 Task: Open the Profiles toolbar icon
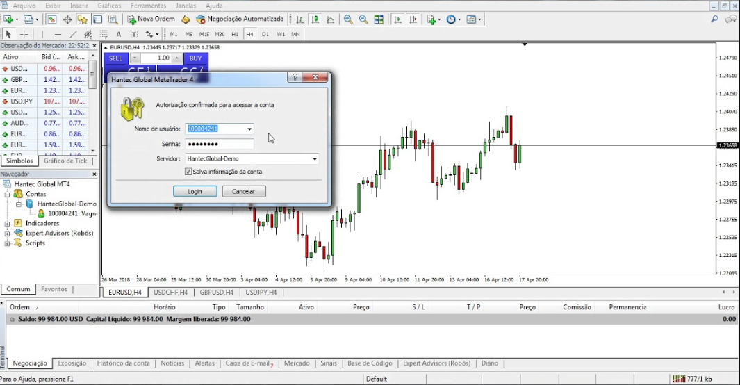(28, 19)
